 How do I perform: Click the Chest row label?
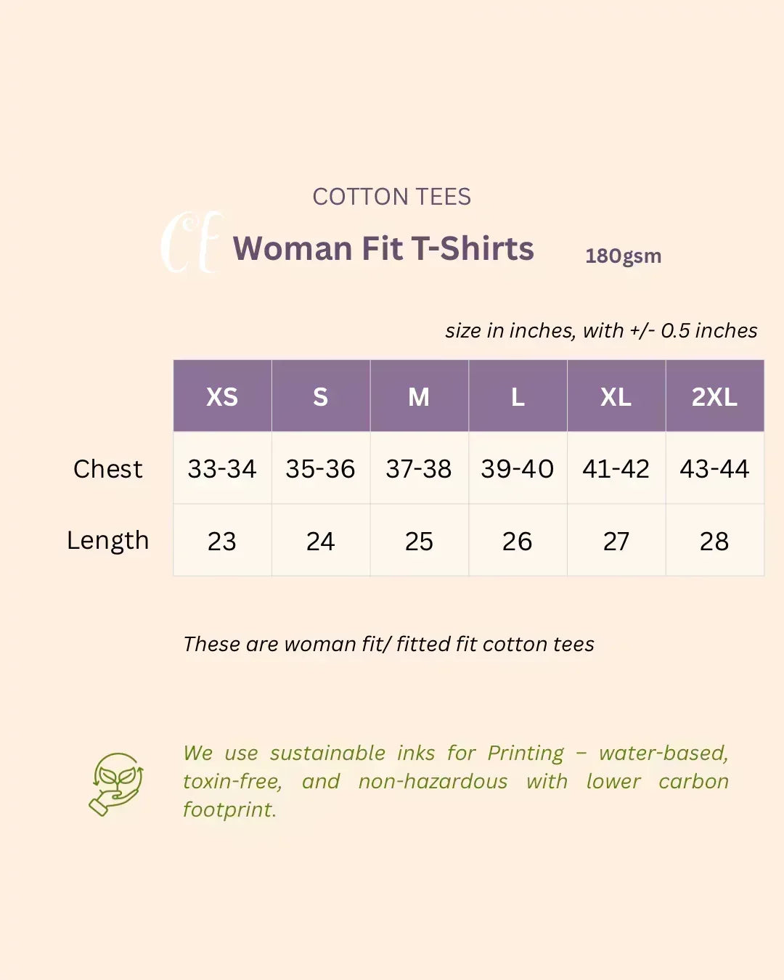(107, 469)
